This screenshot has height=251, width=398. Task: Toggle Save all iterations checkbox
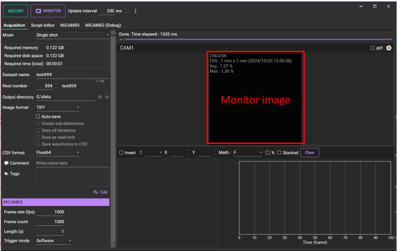point(38,130)
